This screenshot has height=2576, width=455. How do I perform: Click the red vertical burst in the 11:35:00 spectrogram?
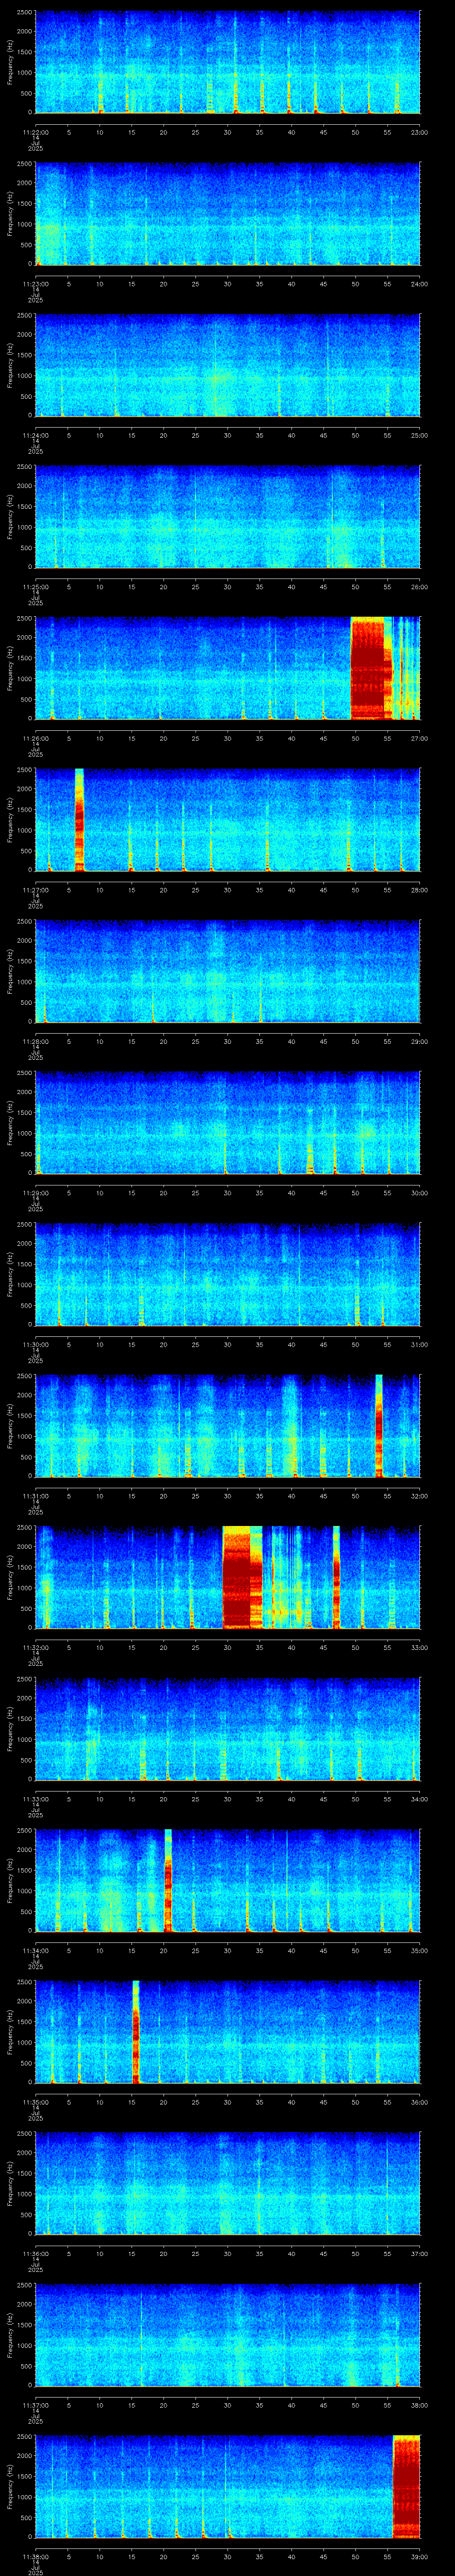pyautogui.click(x=135, y=2032)
